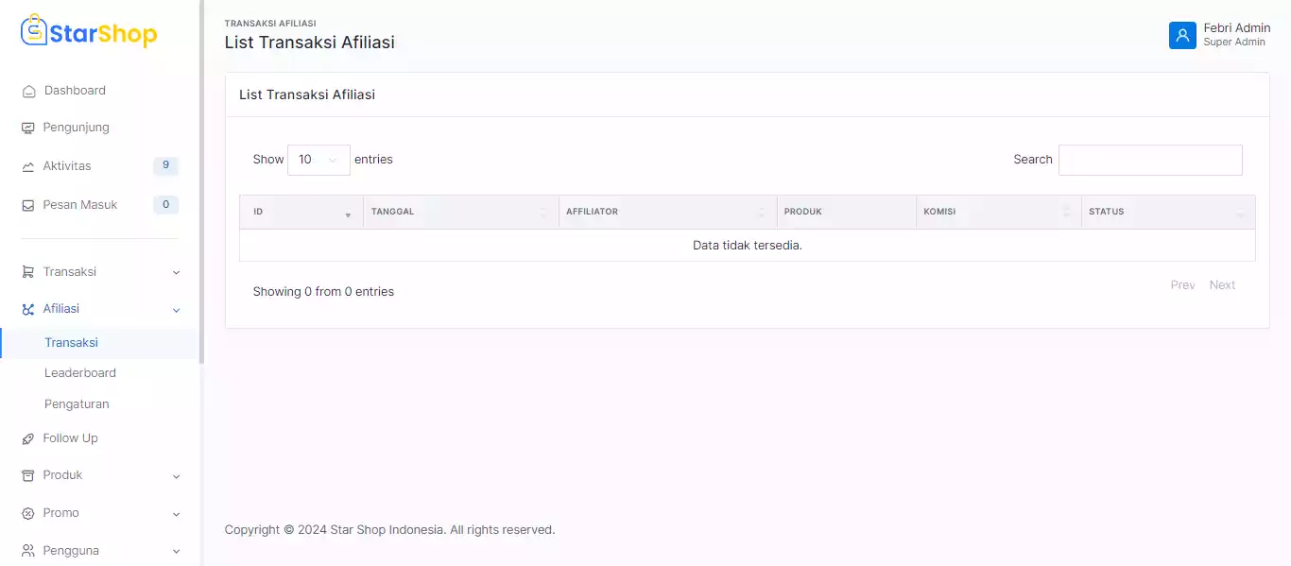Sort table by Komisi column
Image resolution: width=1291 pixels, height=566 pixels.
click(x=997, y=213)
